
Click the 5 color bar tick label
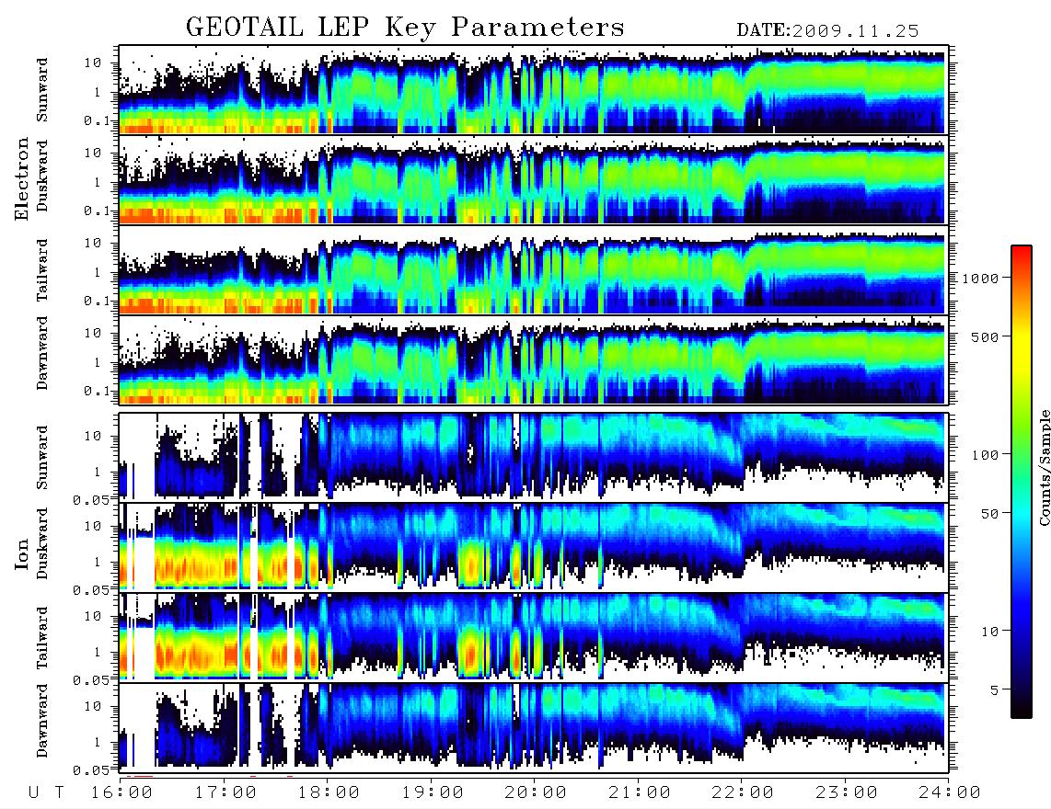994,689
